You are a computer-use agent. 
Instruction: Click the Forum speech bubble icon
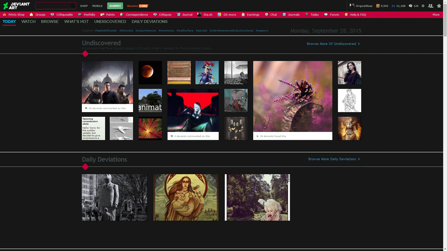pyautogui.click(x=326, y=15)
